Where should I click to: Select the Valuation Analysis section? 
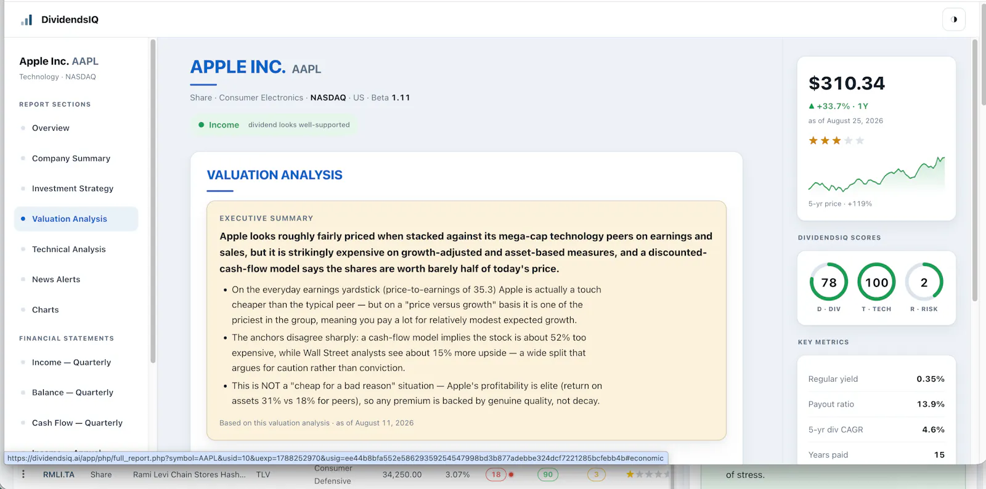pyautogui.click(x=76, y=219)
